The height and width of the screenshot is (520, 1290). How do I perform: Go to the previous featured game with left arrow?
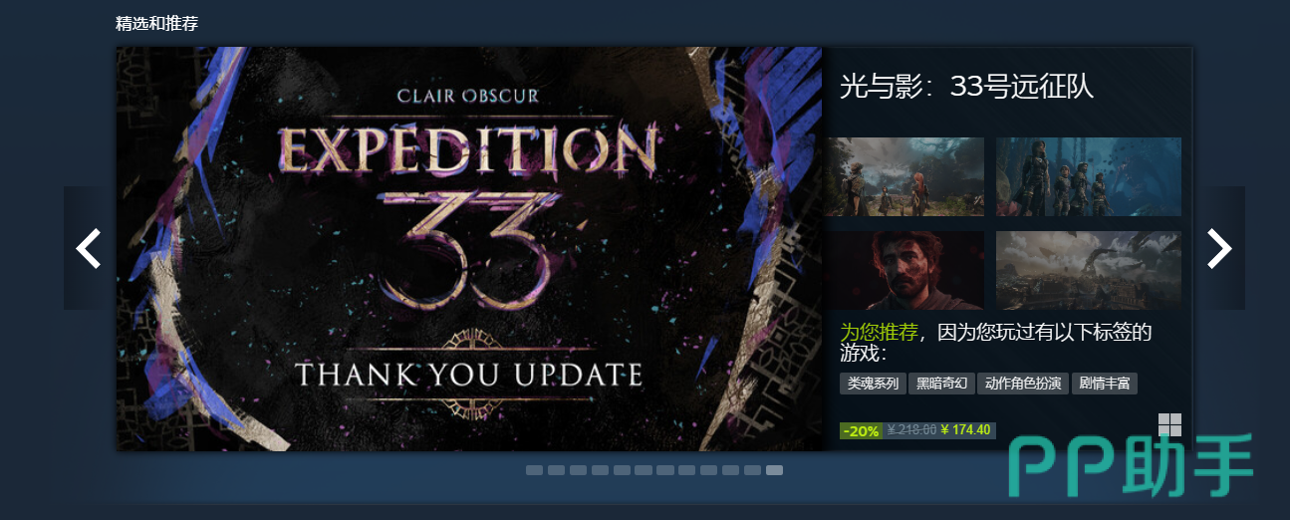pos(88,248)
